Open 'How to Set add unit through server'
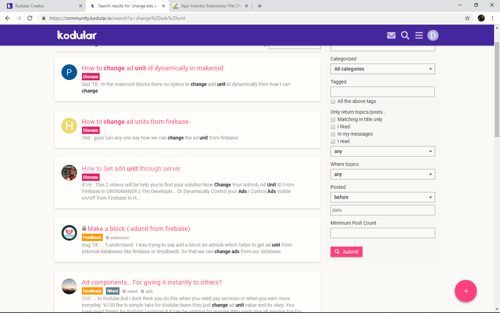The height and width of the screenshot is (313, 500). point(131,169)
